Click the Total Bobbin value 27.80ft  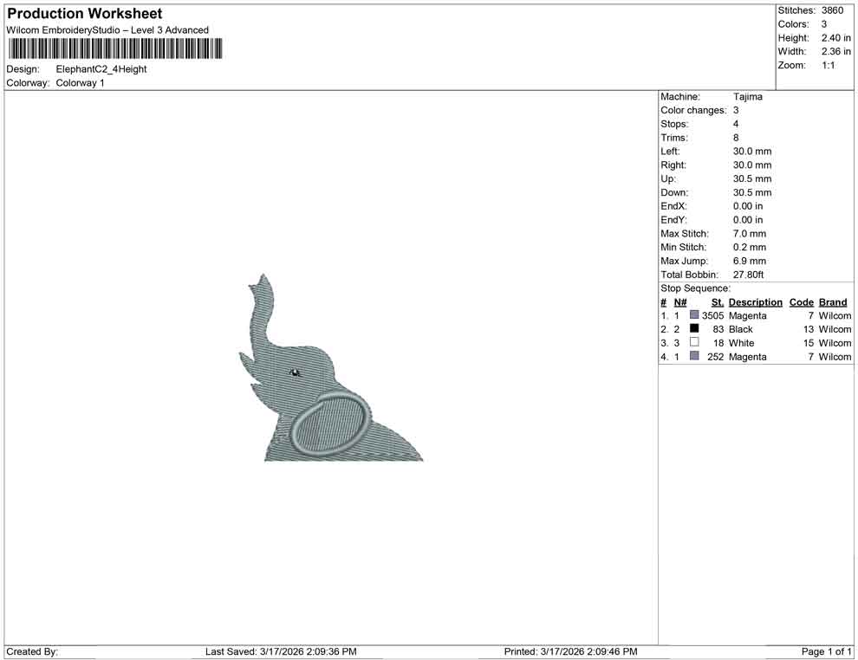click(749, 275)
